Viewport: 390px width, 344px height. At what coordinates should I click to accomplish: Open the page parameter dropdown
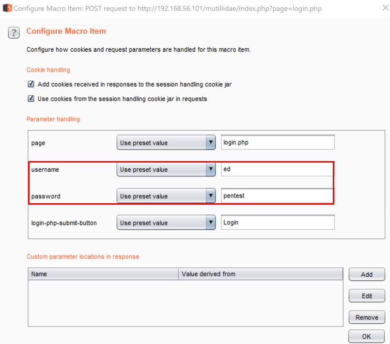tap(166, 143)
